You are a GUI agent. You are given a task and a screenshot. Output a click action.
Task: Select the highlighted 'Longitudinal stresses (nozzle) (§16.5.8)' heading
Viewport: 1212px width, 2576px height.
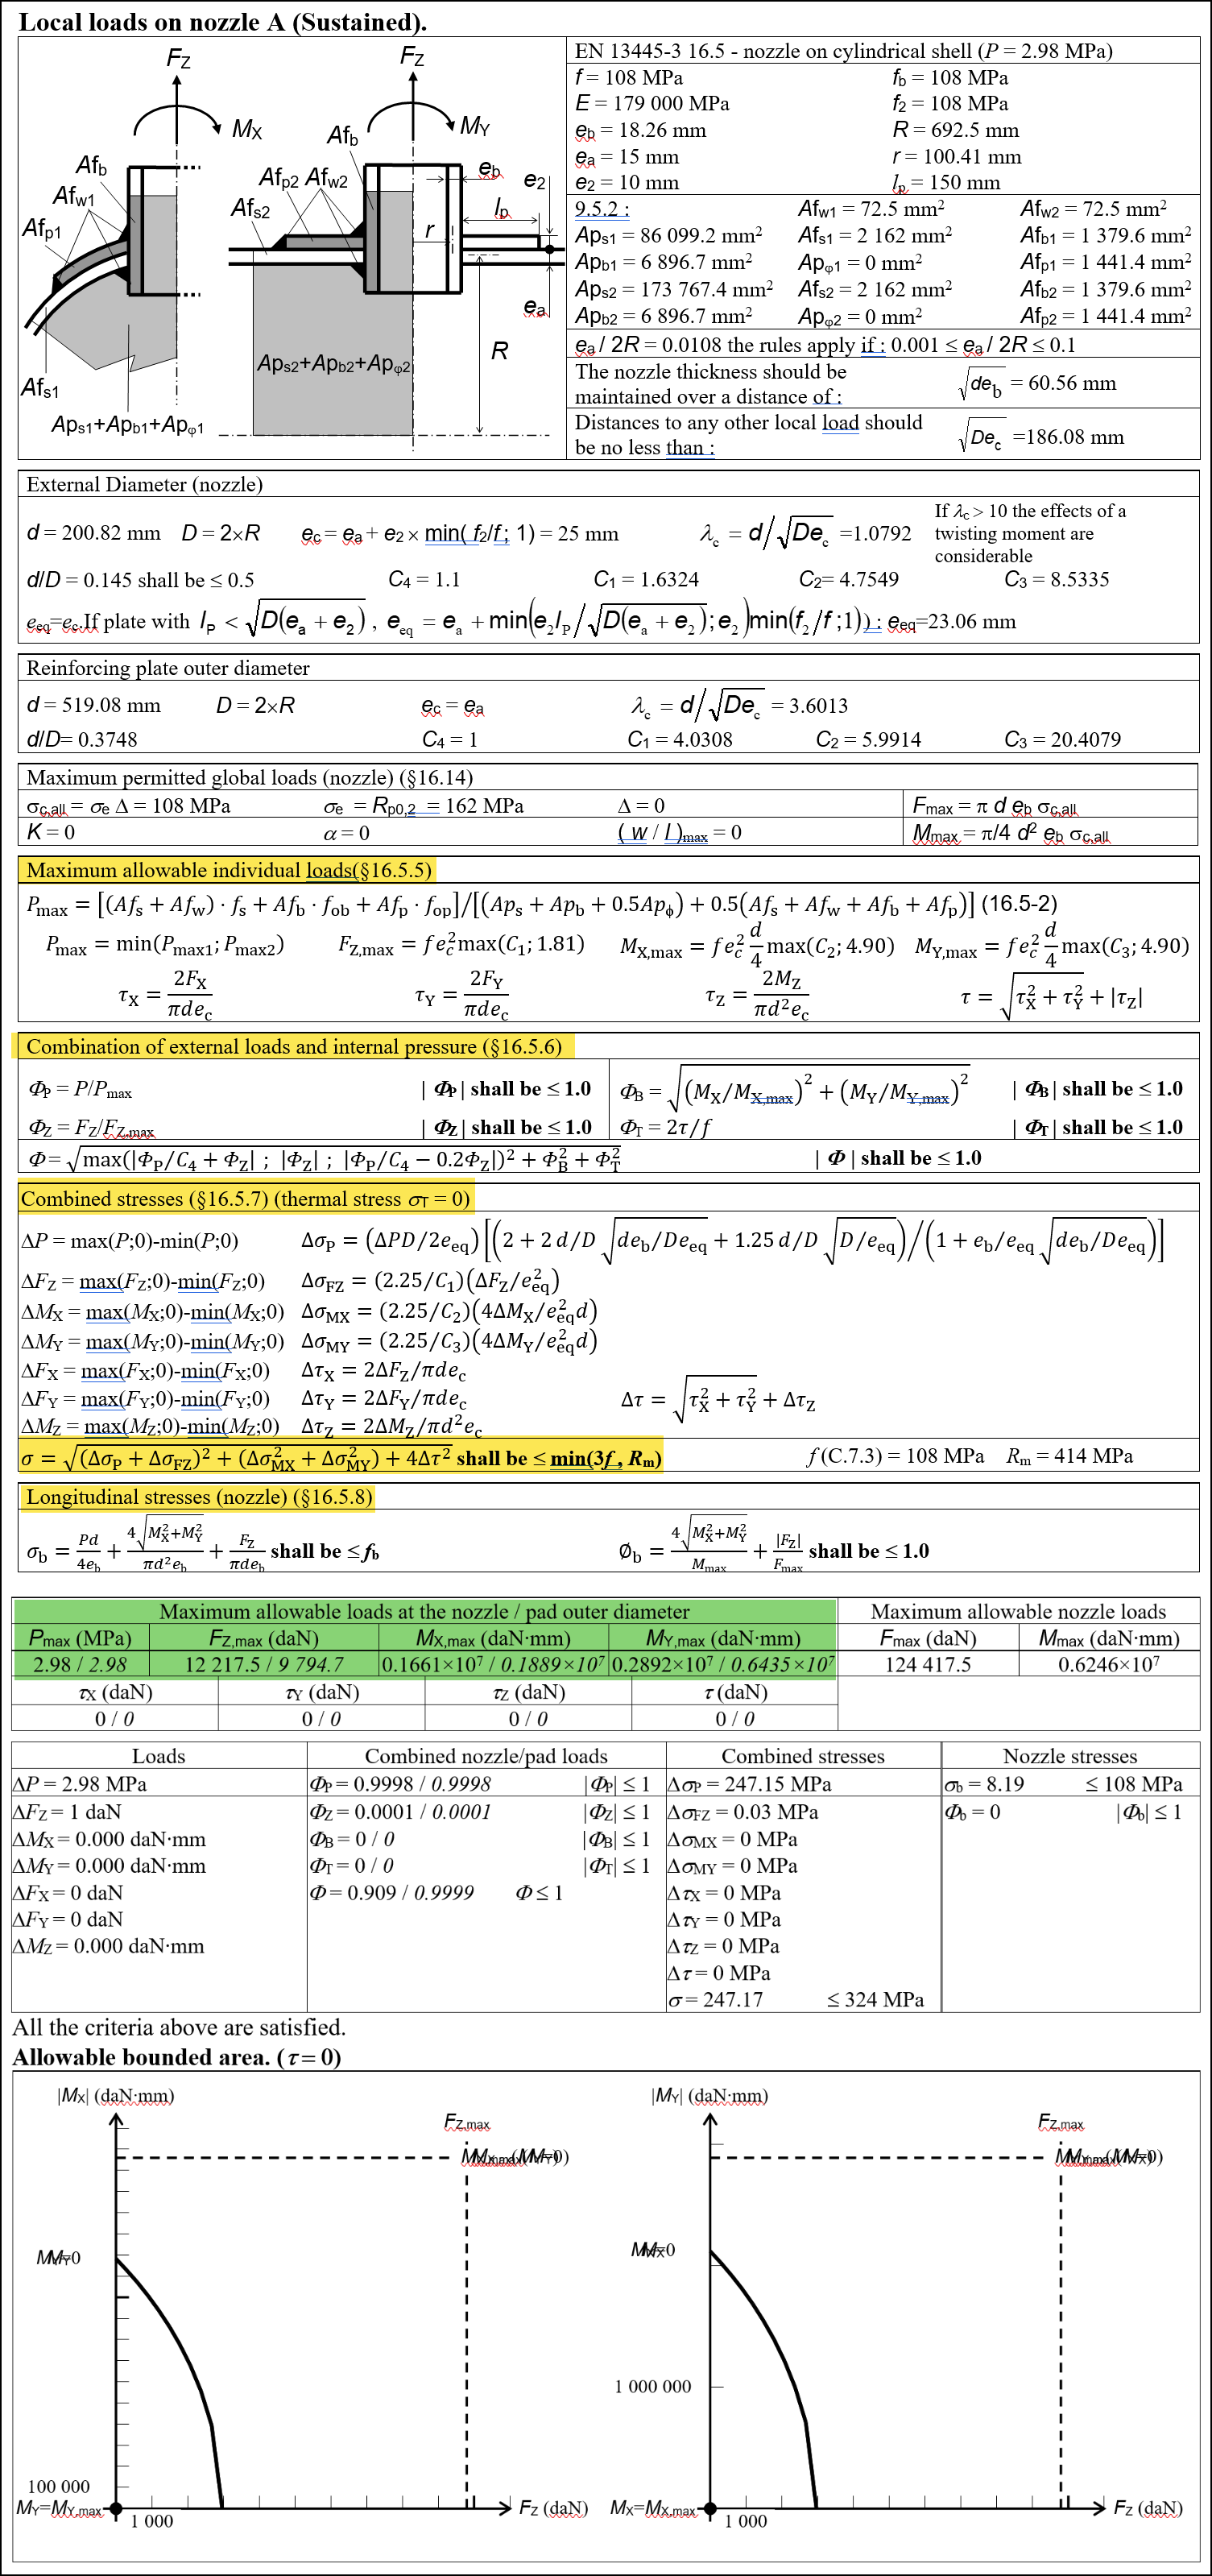tap(200, 1497)
